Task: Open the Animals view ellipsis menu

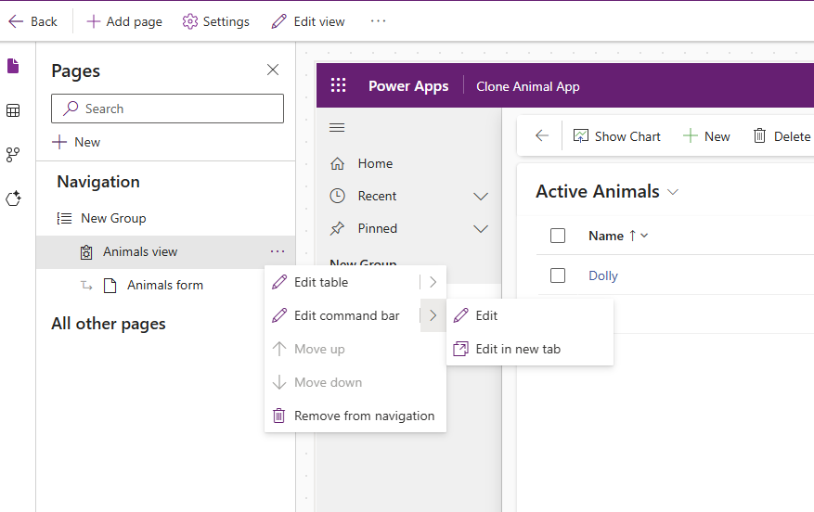Action: (278, 251)
